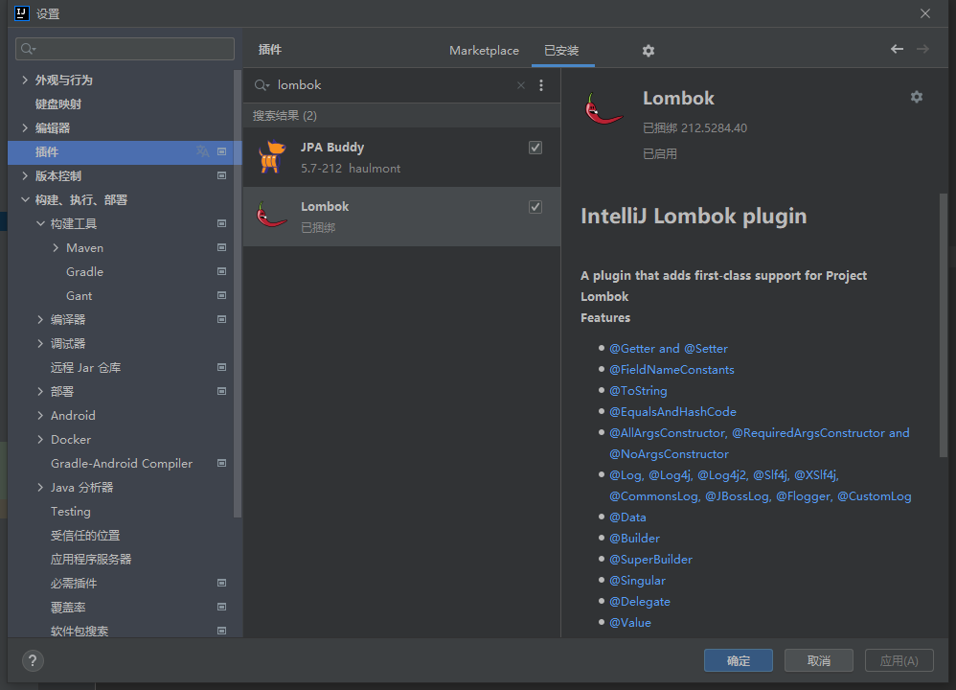Click the help question mark icon
This screenshot has width=956, height=690.
[33, 660]
